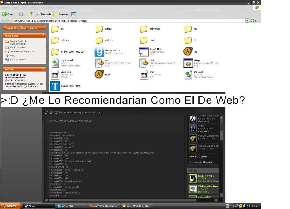
Task: Expand the address bar dropdown
Action: pyautogui.click(x=247, y=20)
